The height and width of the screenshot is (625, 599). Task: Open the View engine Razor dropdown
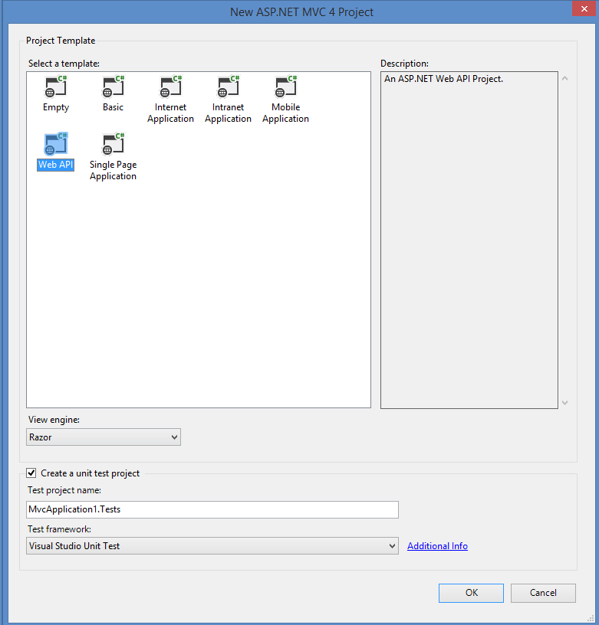tap(104, 437)
